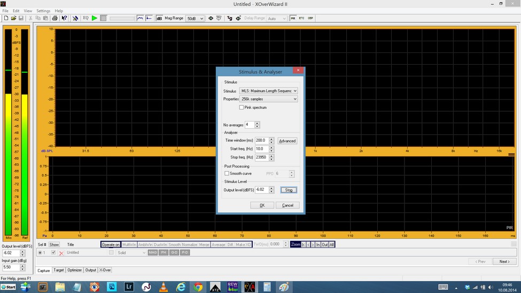Open the File menu

pos(5,11)
